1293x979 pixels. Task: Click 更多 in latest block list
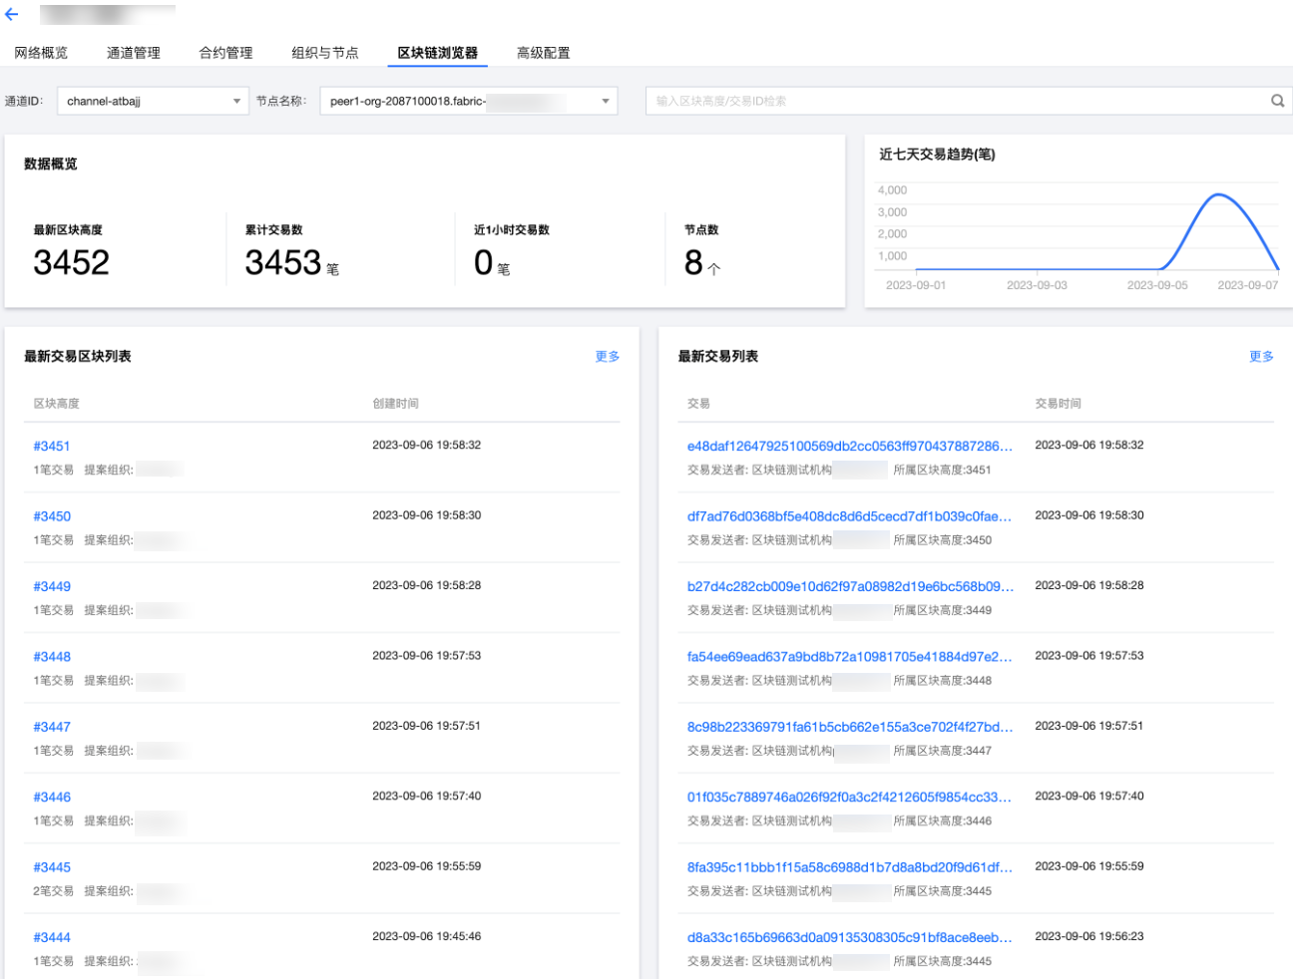[x=607, y=357]
